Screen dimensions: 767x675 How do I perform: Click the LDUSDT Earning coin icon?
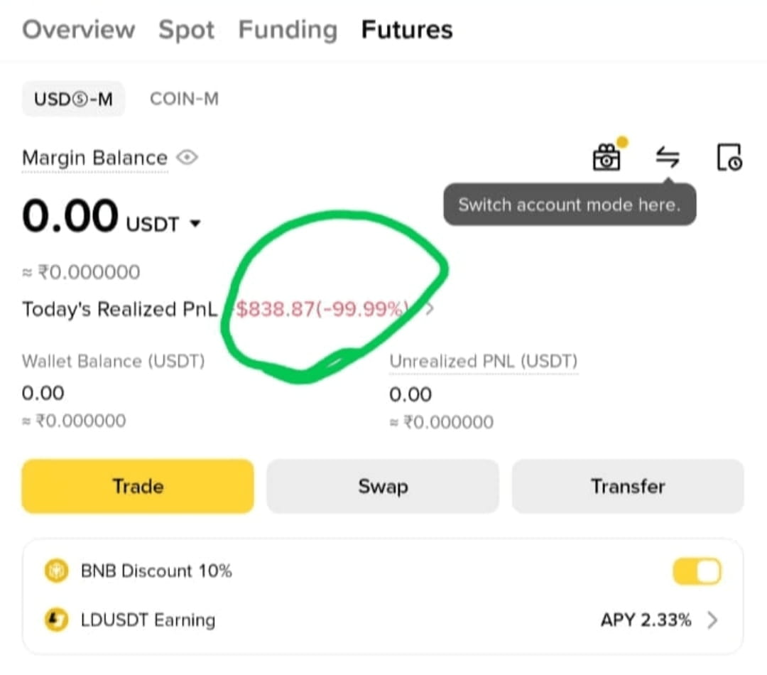[x=56, y=620]
